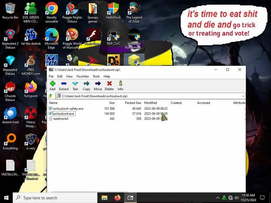Select the !INSTALLIN text file icon

pyautogui.click(x=10, y=168)
